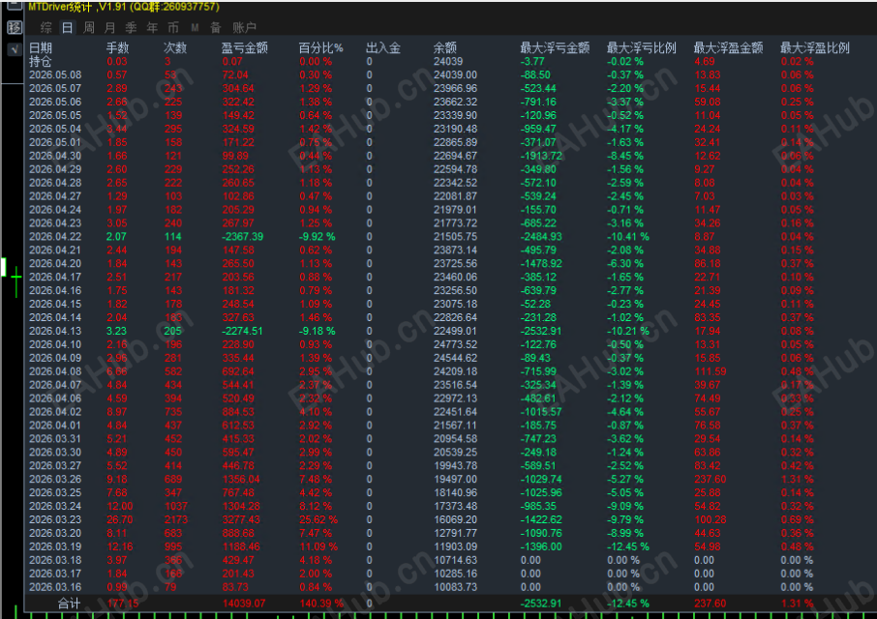
Task: Click the trade count 1037
Action: 176,506
